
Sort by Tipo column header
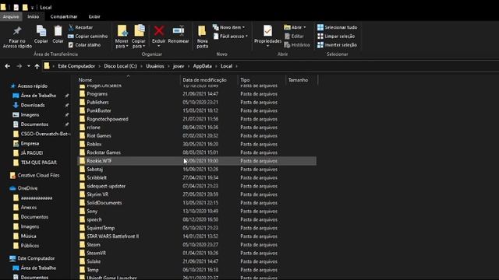(245, 80)
